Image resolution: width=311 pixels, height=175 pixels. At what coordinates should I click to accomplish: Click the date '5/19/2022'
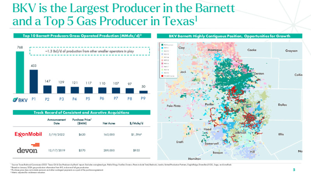tap(57, 135)
